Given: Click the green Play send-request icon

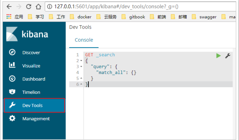Looking at the screenshot, I should 218,56.
